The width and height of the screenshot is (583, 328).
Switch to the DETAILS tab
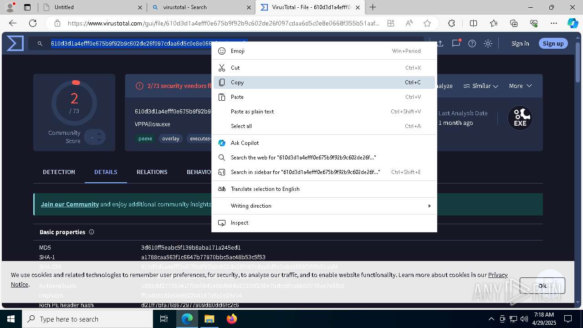point(106,172)
